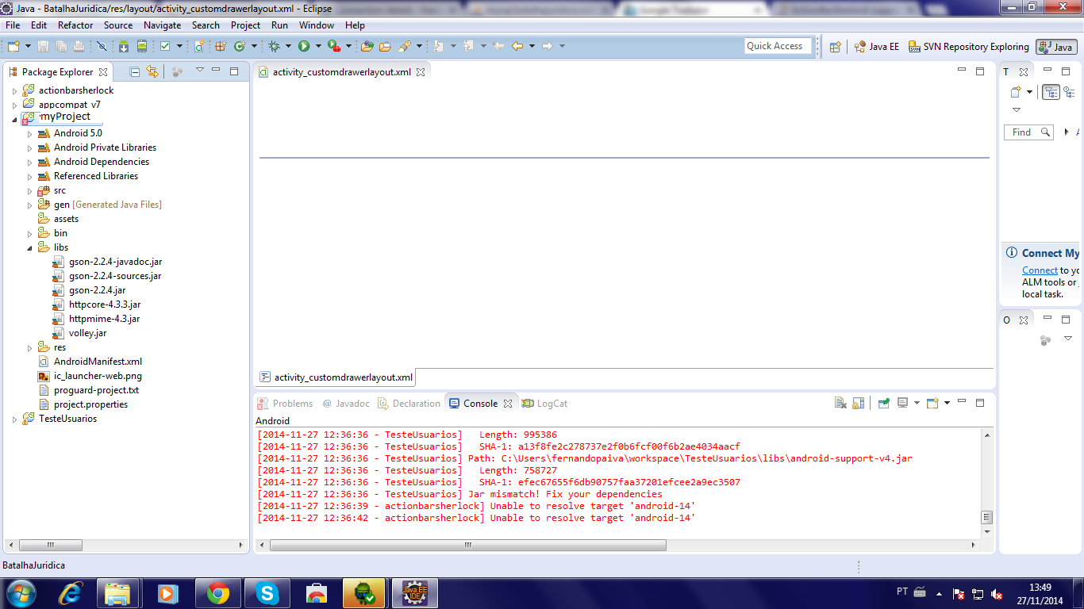This screenshot has height=609, width=1084.
Task: Switch to SVN Repository Exploring perspective
Action: 969,47
